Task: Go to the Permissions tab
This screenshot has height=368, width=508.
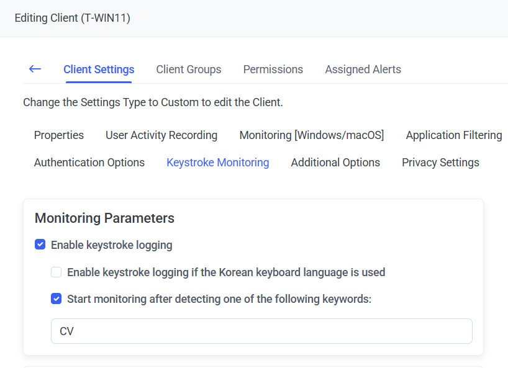Action: [x=273, y=70]
